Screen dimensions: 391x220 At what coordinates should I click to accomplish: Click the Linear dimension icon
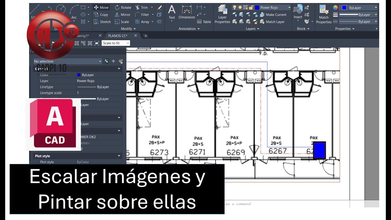click(x=199, y=7)
